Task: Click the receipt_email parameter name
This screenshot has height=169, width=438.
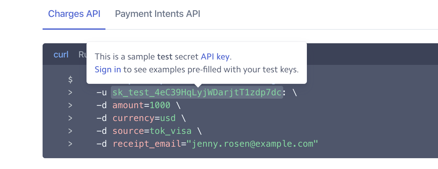Action: pos(147,144)
